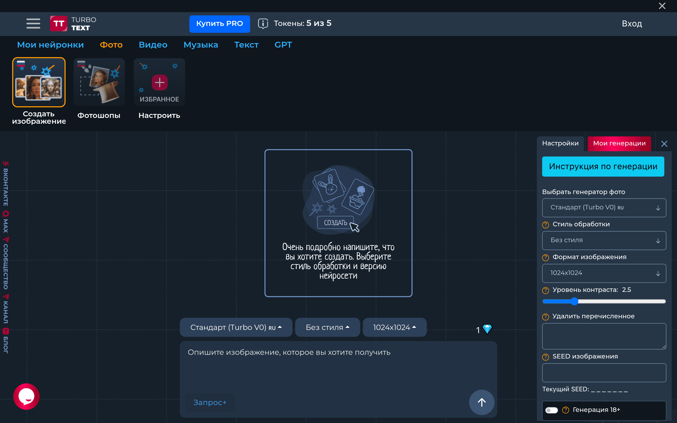Open the Без стиля dropdown in settings
This screenshot has width=677, height=423.
click(x=604, y=240)
